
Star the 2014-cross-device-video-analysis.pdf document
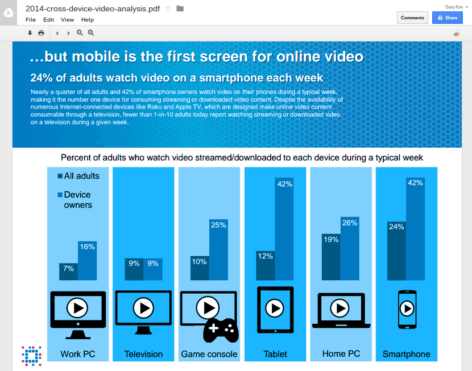point(168,9)
